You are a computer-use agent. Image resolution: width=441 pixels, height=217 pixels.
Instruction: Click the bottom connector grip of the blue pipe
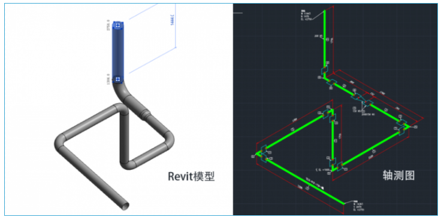tap(118, 79)
